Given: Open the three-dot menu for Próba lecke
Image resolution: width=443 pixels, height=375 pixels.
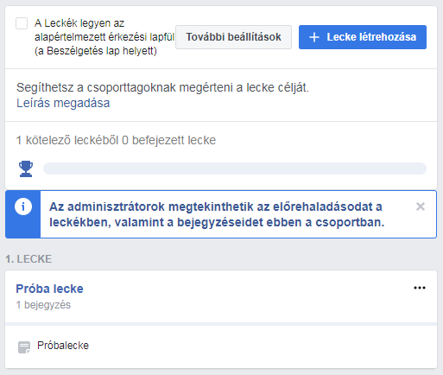Looking at the screenshot, I should point(420,288).
